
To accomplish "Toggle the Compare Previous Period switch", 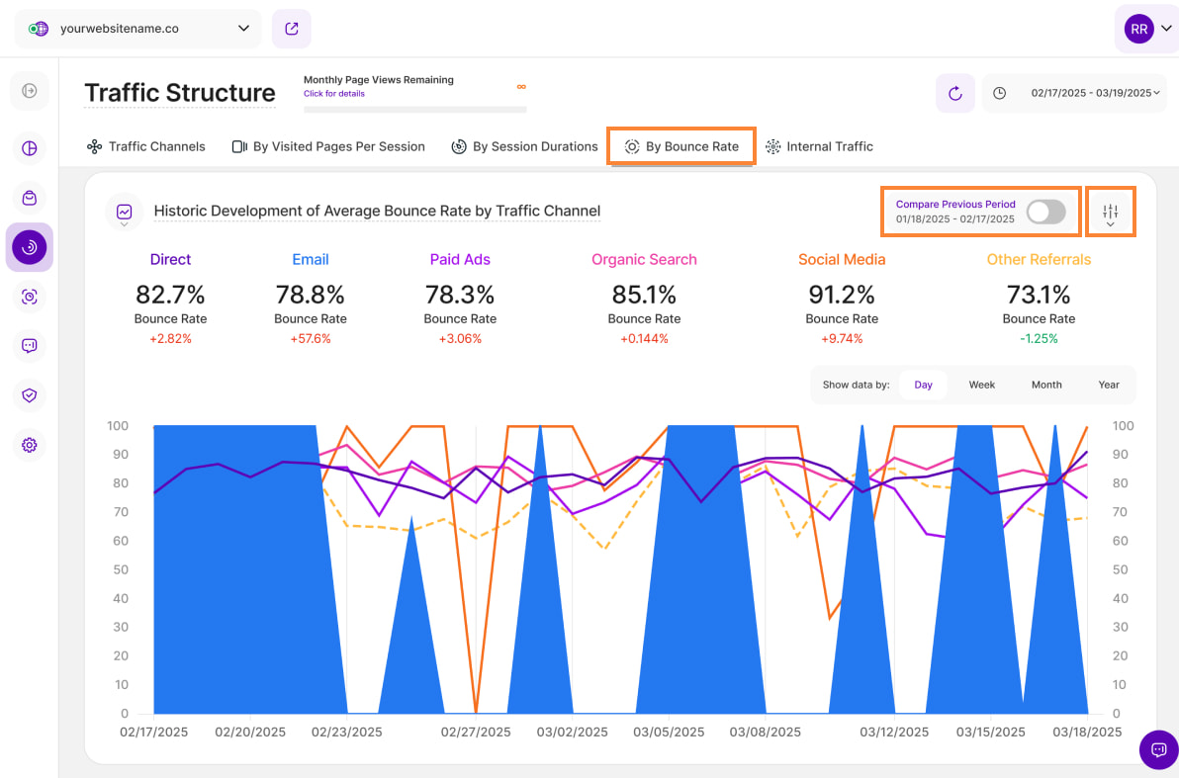I will click(x=1045, y=212).
